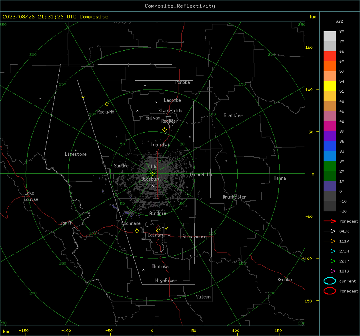The image size is (360, 336).
Task: Click the white 04DK arrow in legend
Action: click(x=330, y=231)
